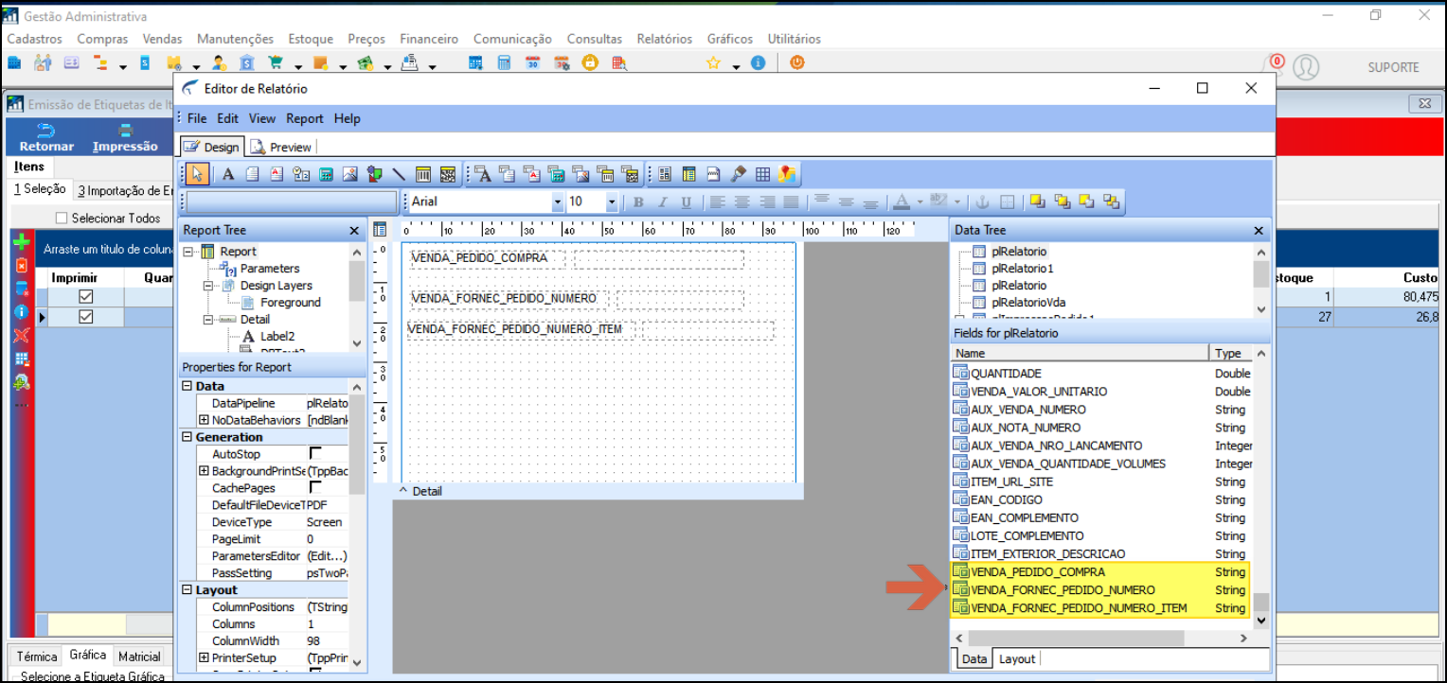The image size is (1447, 683).
Task: Click the Retornar button
Action: [46, 138]
